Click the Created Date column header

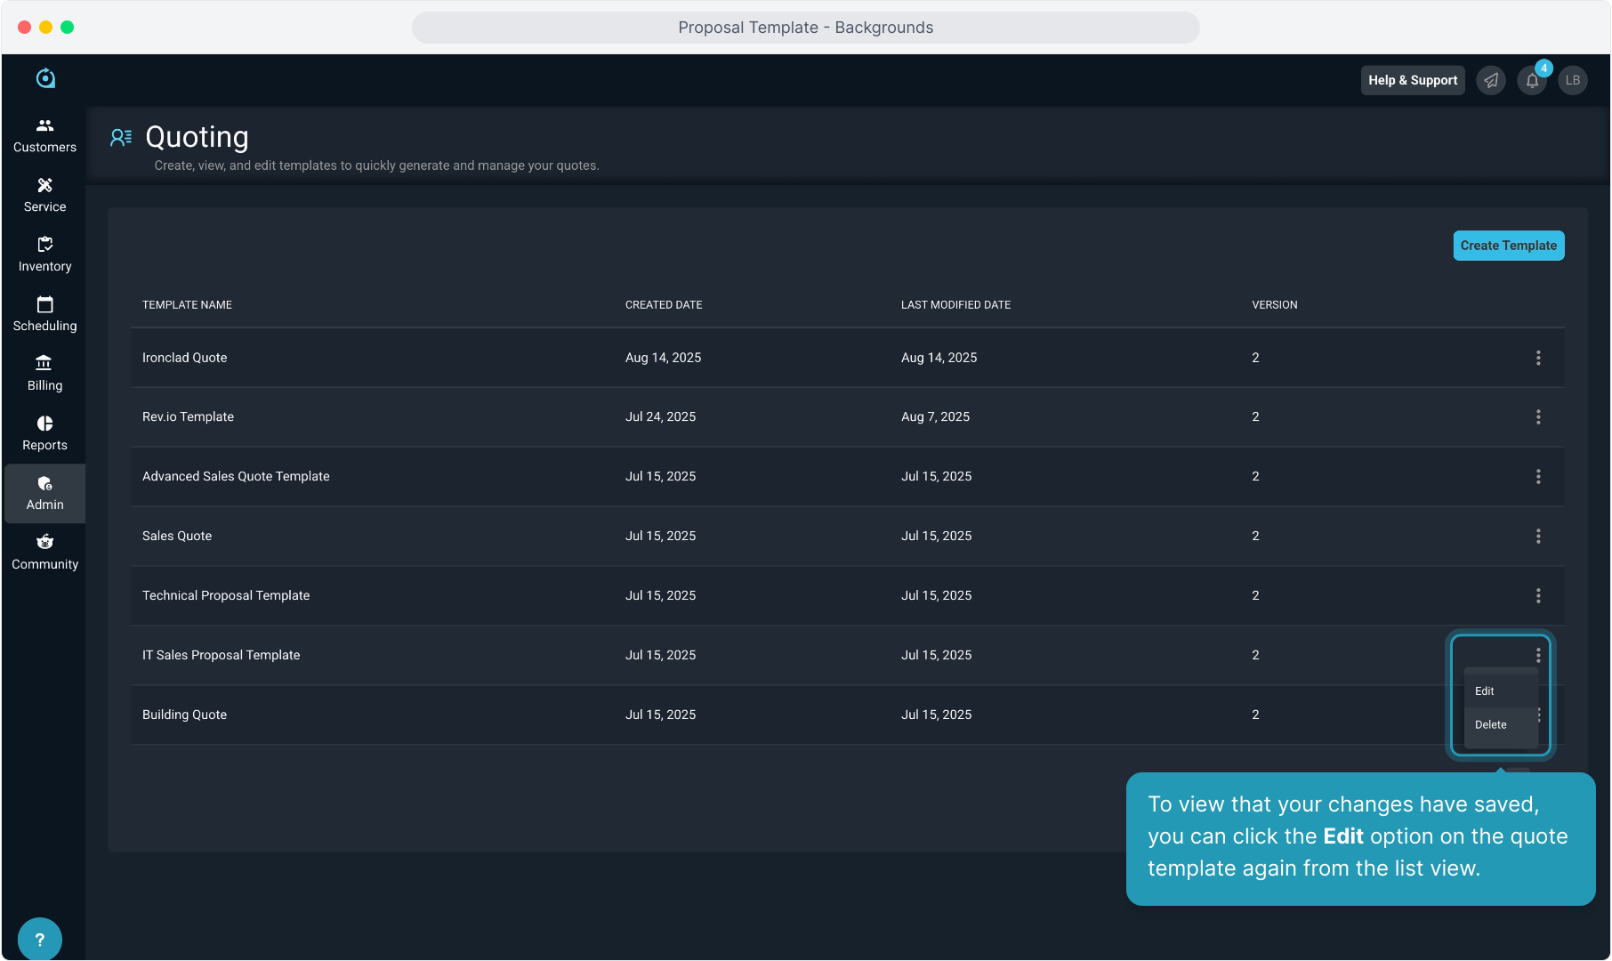pos(664,305)
